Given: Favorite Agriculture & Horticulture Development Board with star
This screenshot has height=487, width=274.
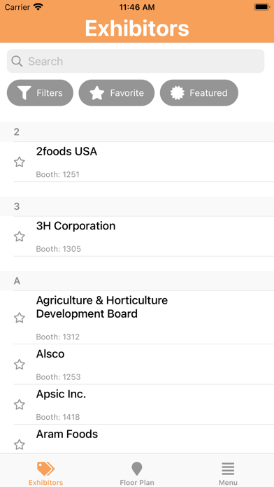Looking at the screenshot, I should coord(20,318).
